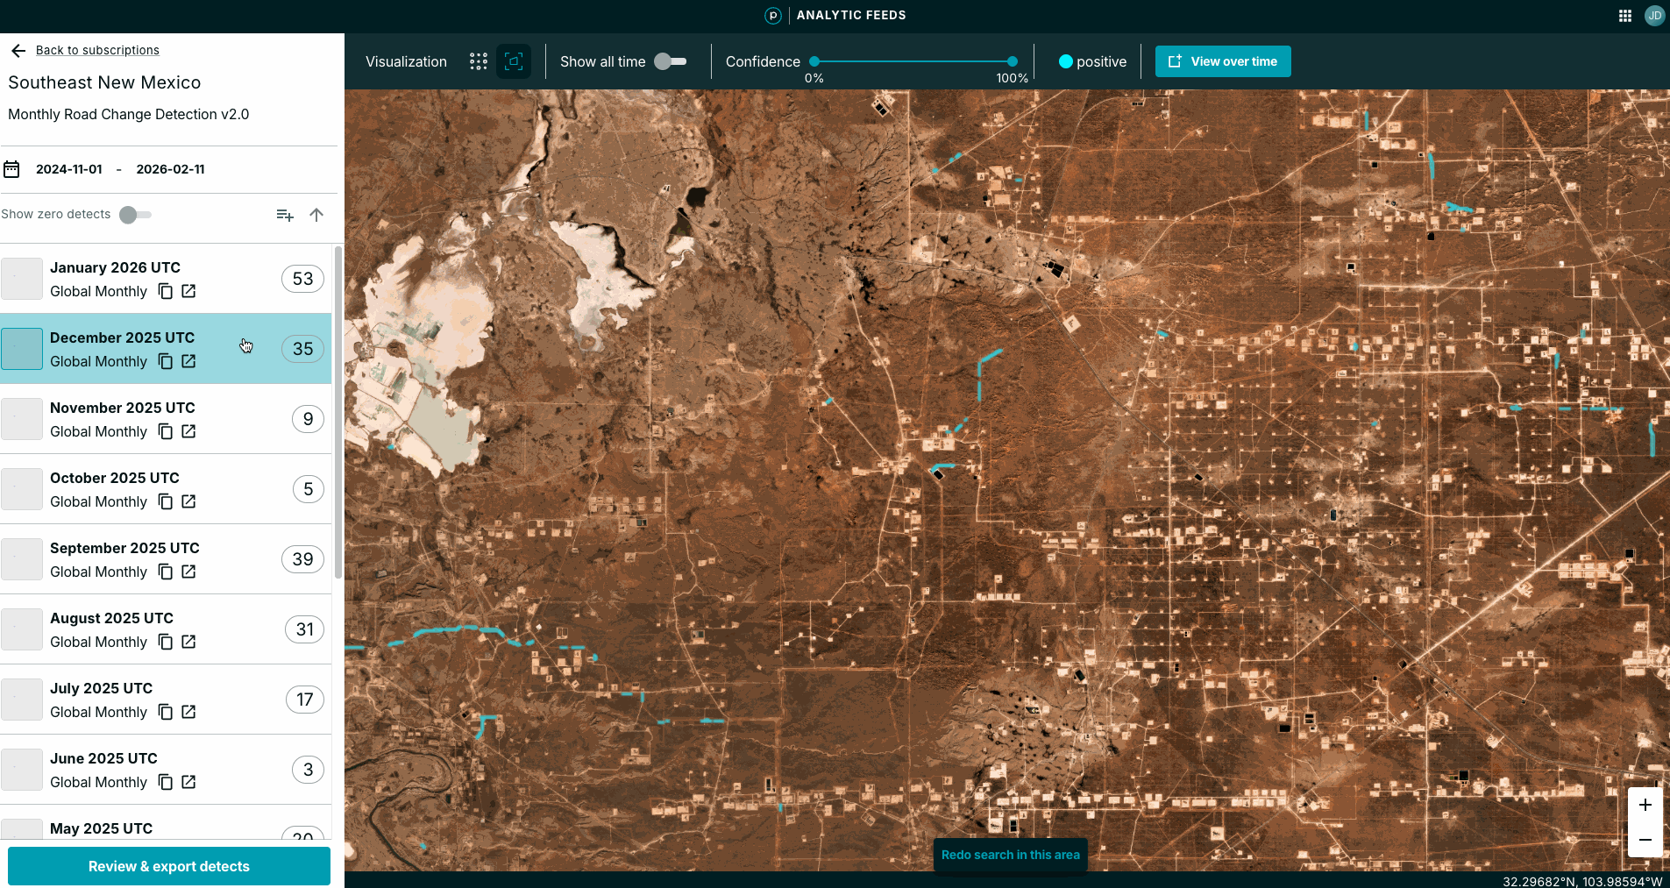Select the dot grid visualization mode
Viewport: 1670px width, 888px height.
coord(478,61)
